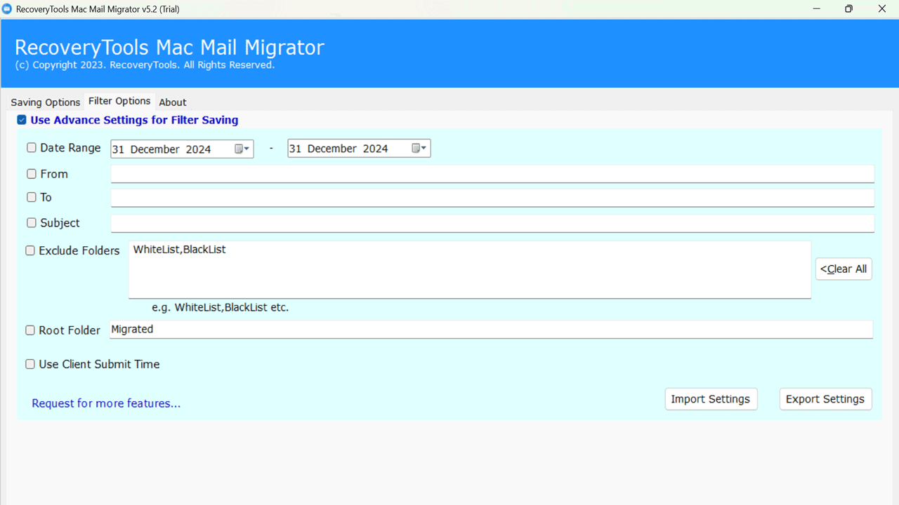Click into the To text field
This screenshot has height=505, width=899.
[492, 198]
